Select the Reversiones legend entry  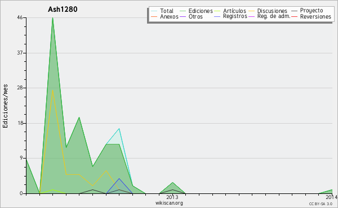pos(315,16)
